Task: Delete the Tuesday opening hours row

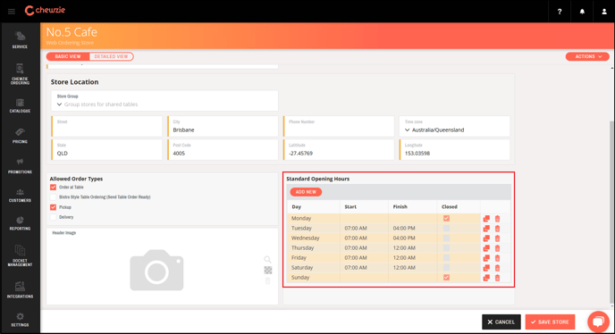Action: point(497,228)
